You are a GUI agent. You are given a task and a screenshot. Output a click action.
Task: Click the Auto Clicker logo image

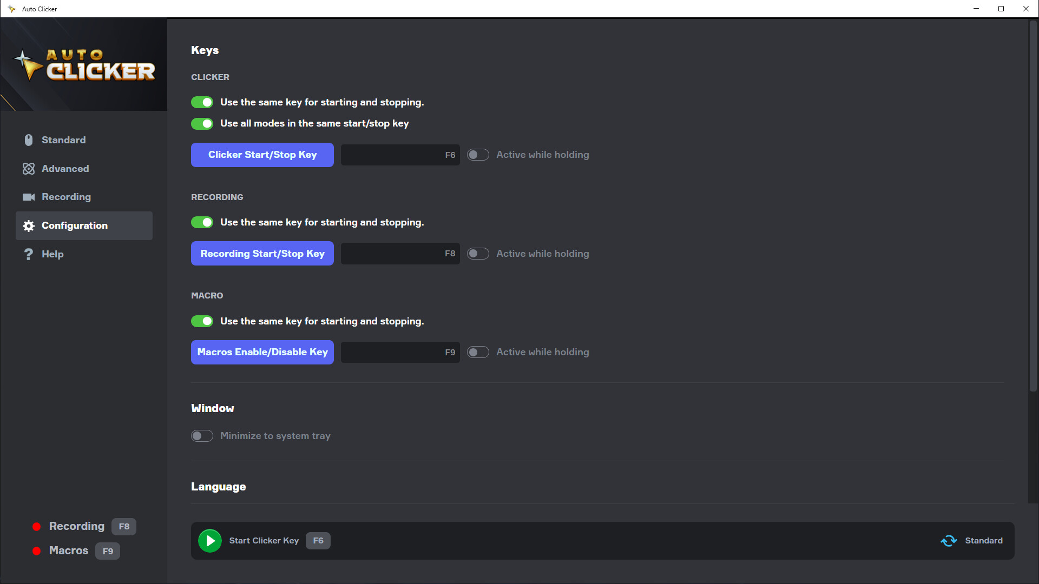coord(84,65)
